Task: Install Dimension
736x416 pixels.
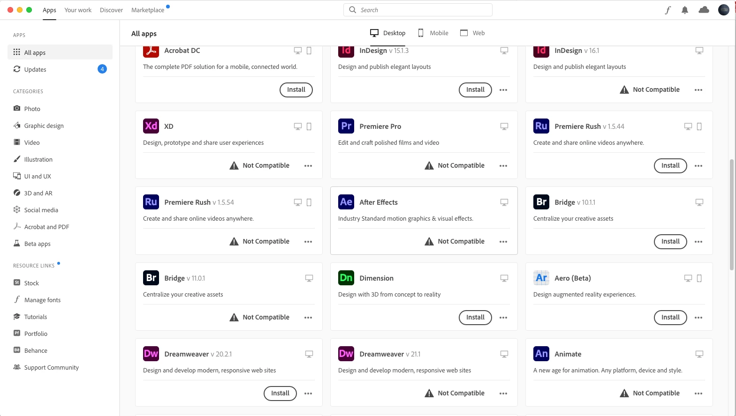Action: (x=475, y=317)
